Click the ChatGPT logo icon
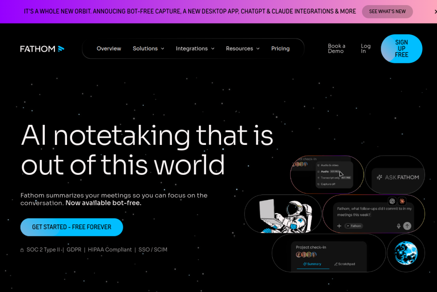437x292 pixels. click(392, 201)
